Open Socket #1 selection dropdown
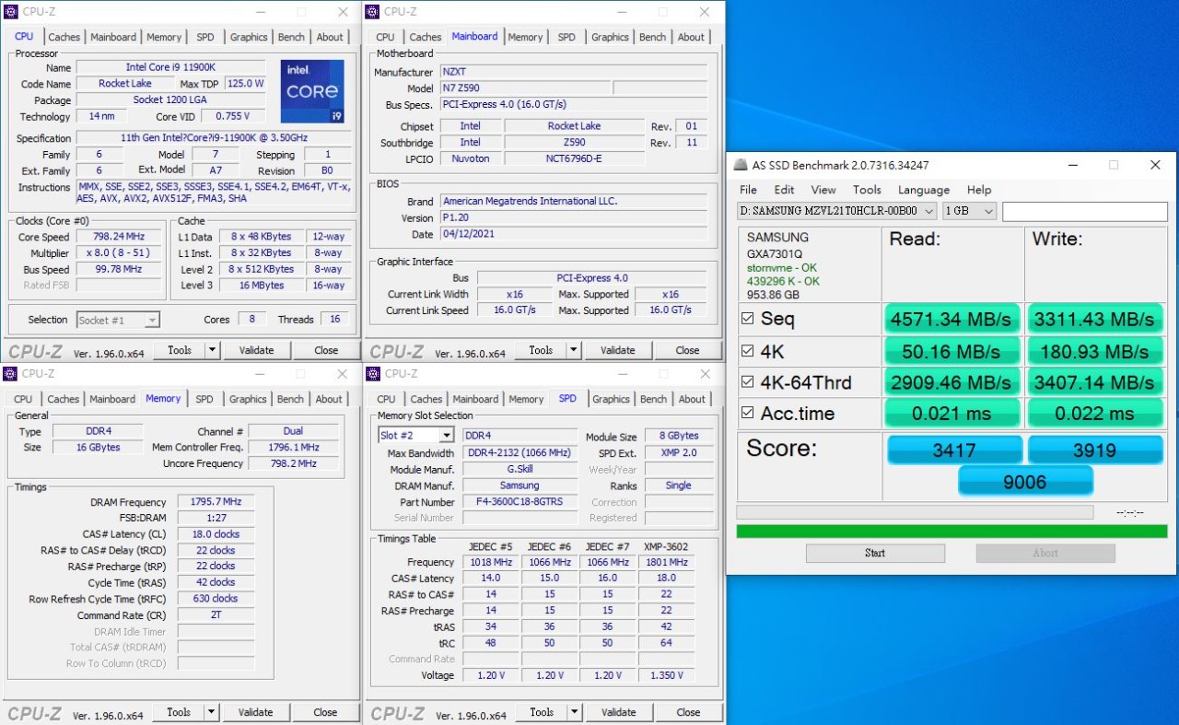The image size is (1179, 725). tap(118, 320)
